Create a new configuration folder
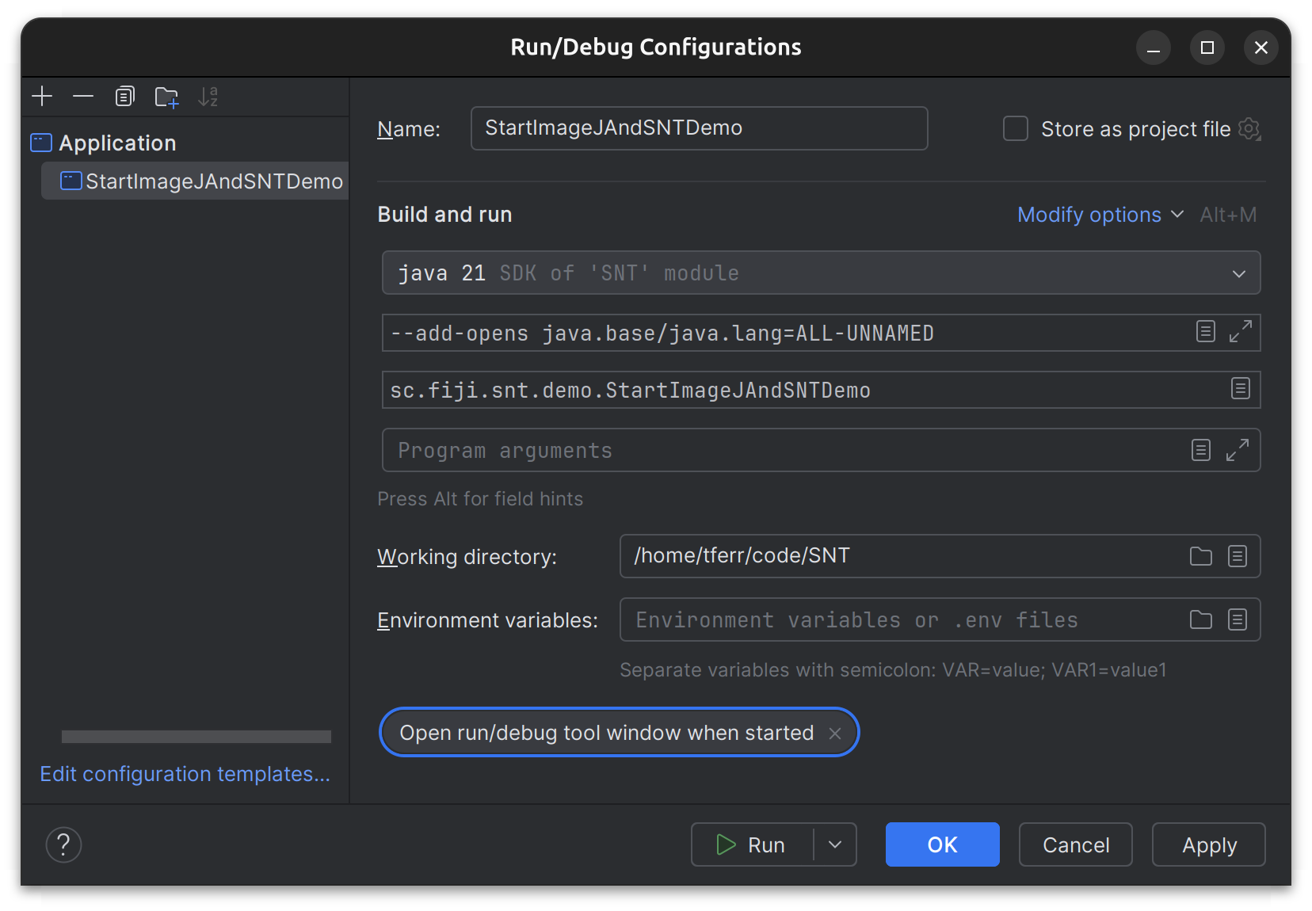The width and height of the screenshot is (1312, 911). 166,97
